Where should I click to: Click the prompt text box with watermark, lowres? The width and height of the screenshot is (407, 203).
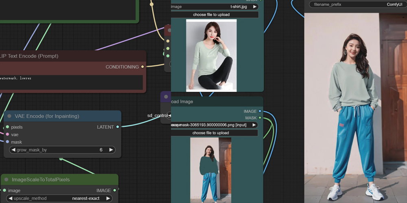tap(72, 82)
